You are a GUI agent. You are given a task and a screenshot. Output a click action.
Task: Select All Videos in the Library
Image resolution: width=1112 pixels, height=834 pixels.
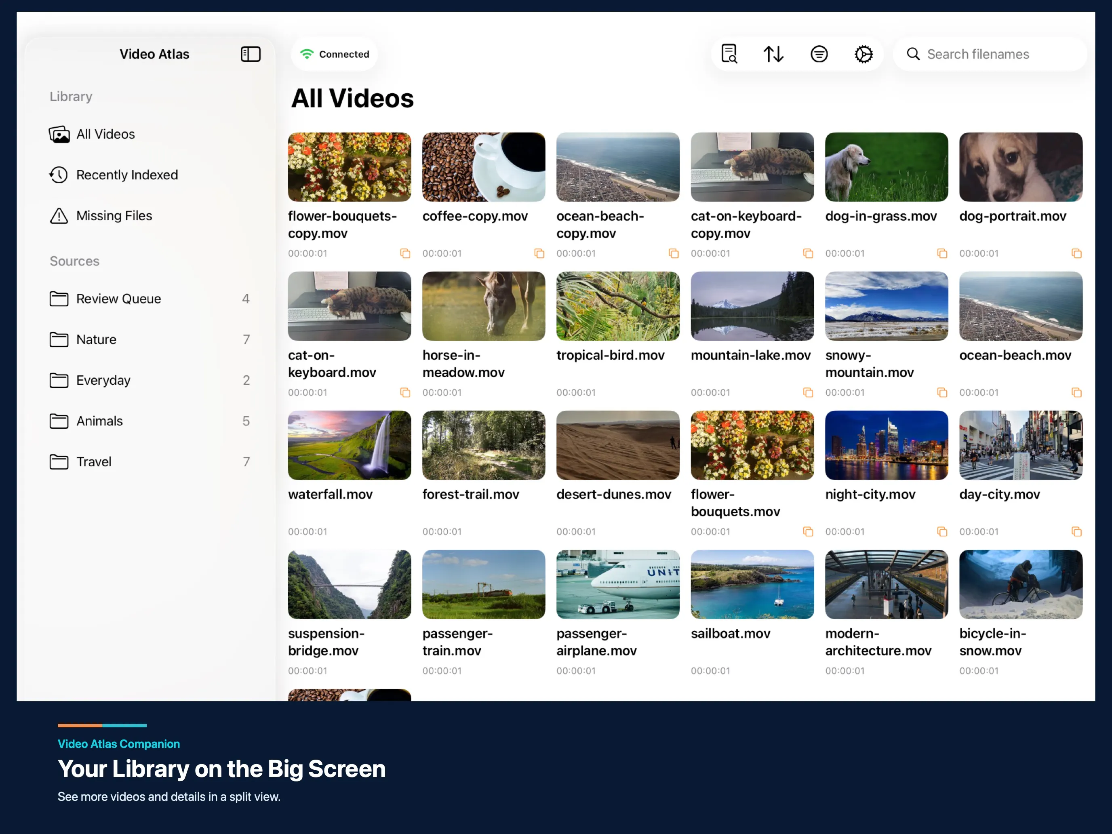[x=150, y=134]
